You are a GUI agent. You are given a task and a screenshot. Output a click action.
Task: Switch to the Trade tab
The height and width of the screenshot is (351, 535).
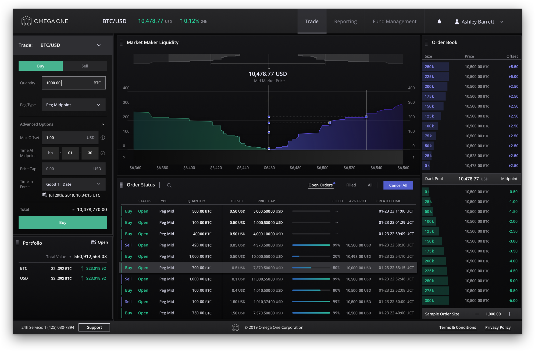click(312, 21)
